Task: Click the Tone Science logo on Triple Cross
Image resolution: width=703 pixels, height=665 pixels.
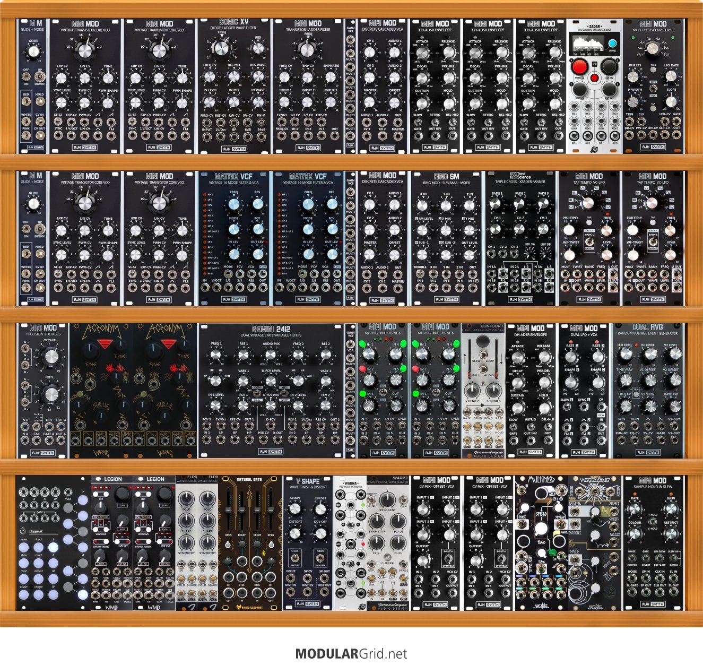Action: point(520,175)
